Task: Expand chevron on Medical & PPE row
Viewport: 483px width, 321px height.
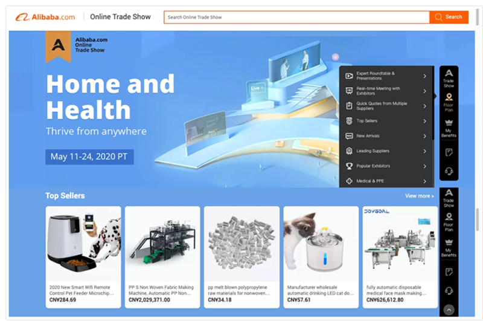Action: 425,181
